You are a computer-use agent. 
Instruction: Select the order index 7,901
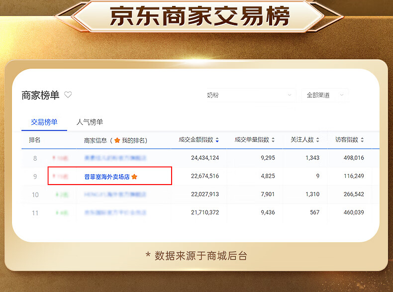(x=268, y=194)
